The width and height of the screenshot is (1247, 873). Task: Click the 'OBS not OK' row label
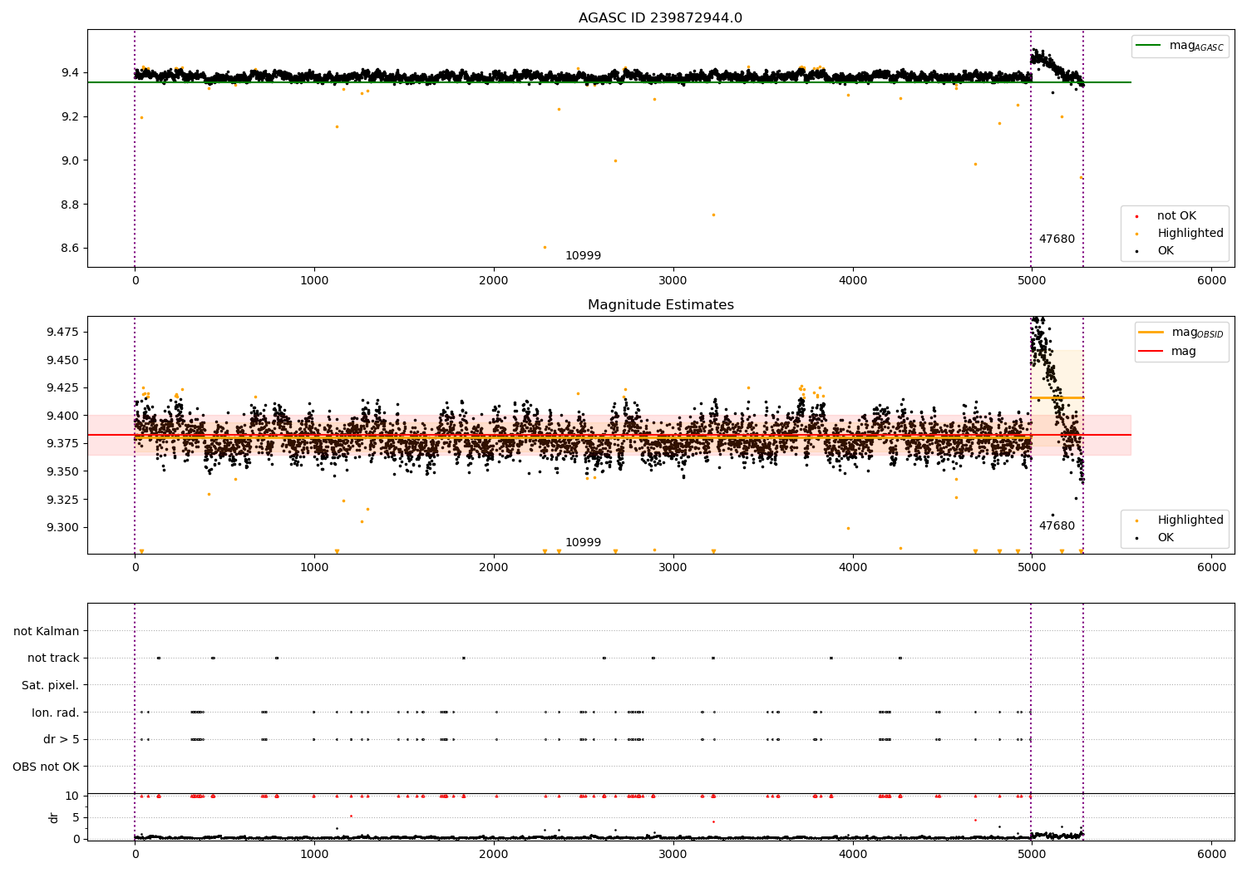click(47, 767)
